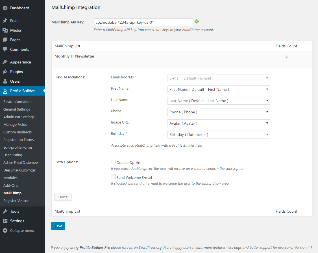Click the Monthly IT Newsletter list row
The width and height of the screenshot is (318, 253).
point(182,59)
